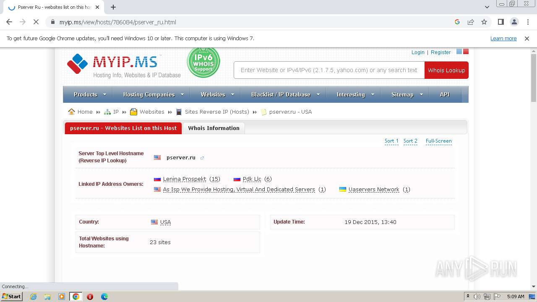Open Chrome's tab search dropdown

pyautogui.click(x=487, y=7)
